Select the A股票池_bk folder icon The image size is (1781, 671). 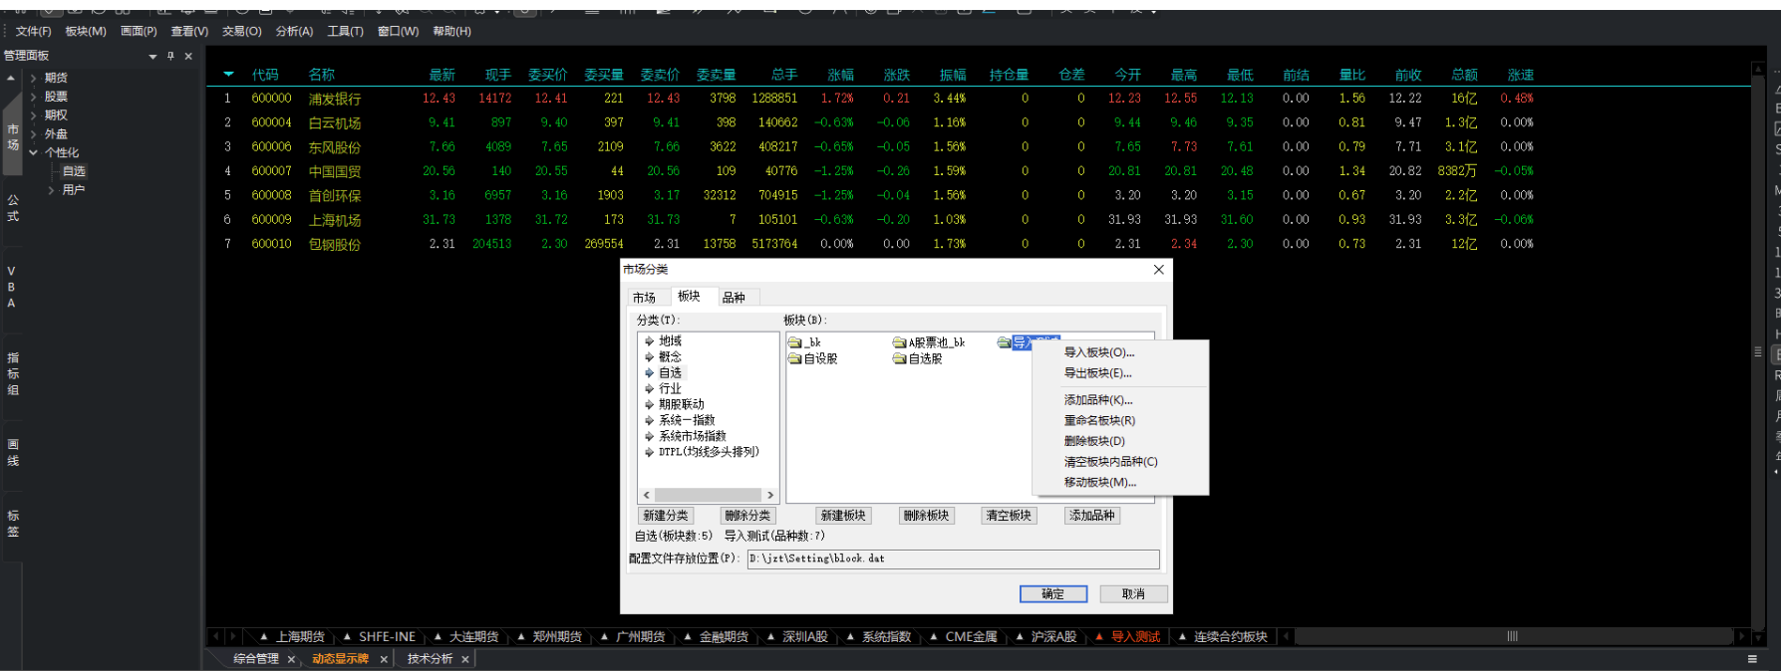(899, 342)
